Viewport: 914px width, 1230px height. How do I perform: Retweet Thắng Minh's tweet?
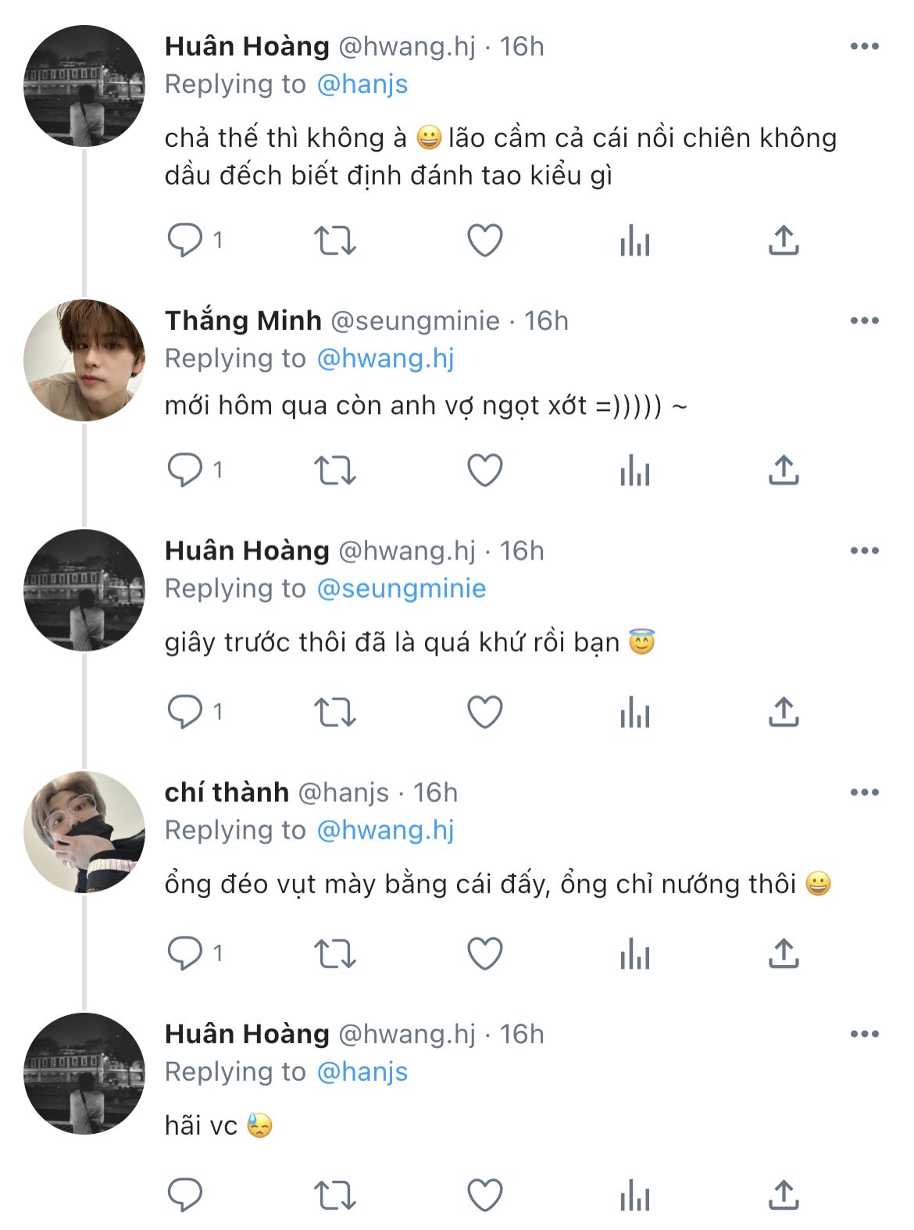(334, 470)
